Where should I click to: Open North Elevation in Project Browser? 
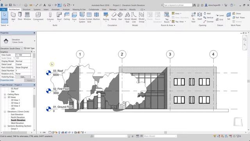pyautogui.click(x=18, y=117)
